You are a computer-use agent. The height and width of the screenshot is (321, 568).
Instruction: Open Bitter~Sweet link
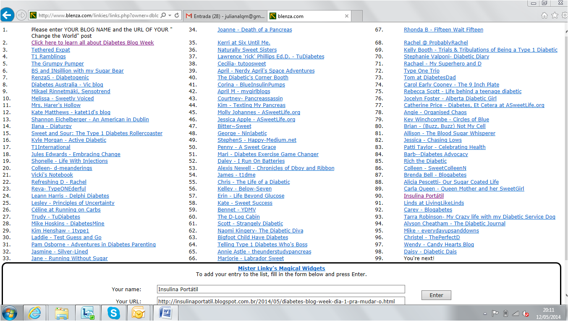click(234, 126)
